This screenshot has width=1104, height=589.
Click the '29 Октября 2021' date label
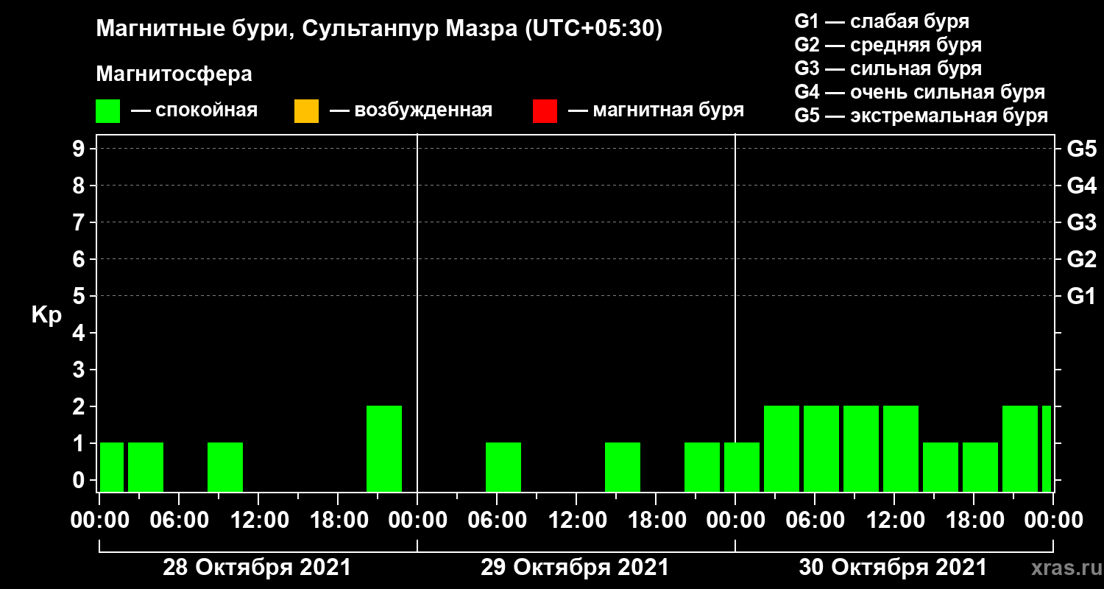pos(575,568)
